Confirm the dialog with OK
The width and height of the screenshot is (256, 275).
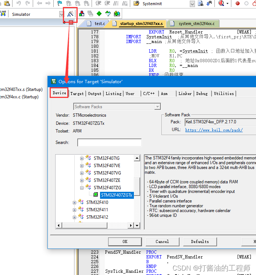[x=125, y=241]
